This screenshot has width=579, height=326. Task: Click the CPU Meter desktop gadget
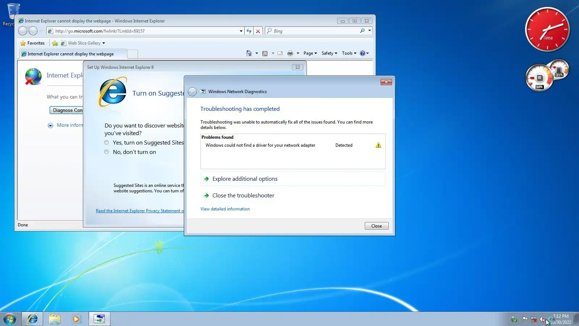click(x=547, y=75)
